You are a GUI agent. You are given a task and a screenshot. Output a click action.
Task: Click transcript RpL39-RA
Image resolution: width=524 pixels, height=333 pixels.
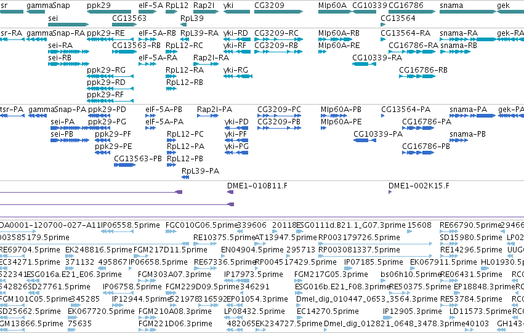199,33
